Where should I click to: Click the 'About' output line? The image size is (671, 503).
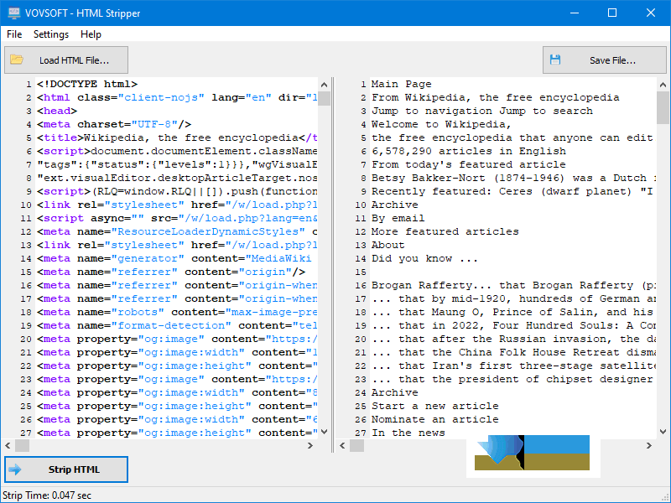(x=388, y=245)
